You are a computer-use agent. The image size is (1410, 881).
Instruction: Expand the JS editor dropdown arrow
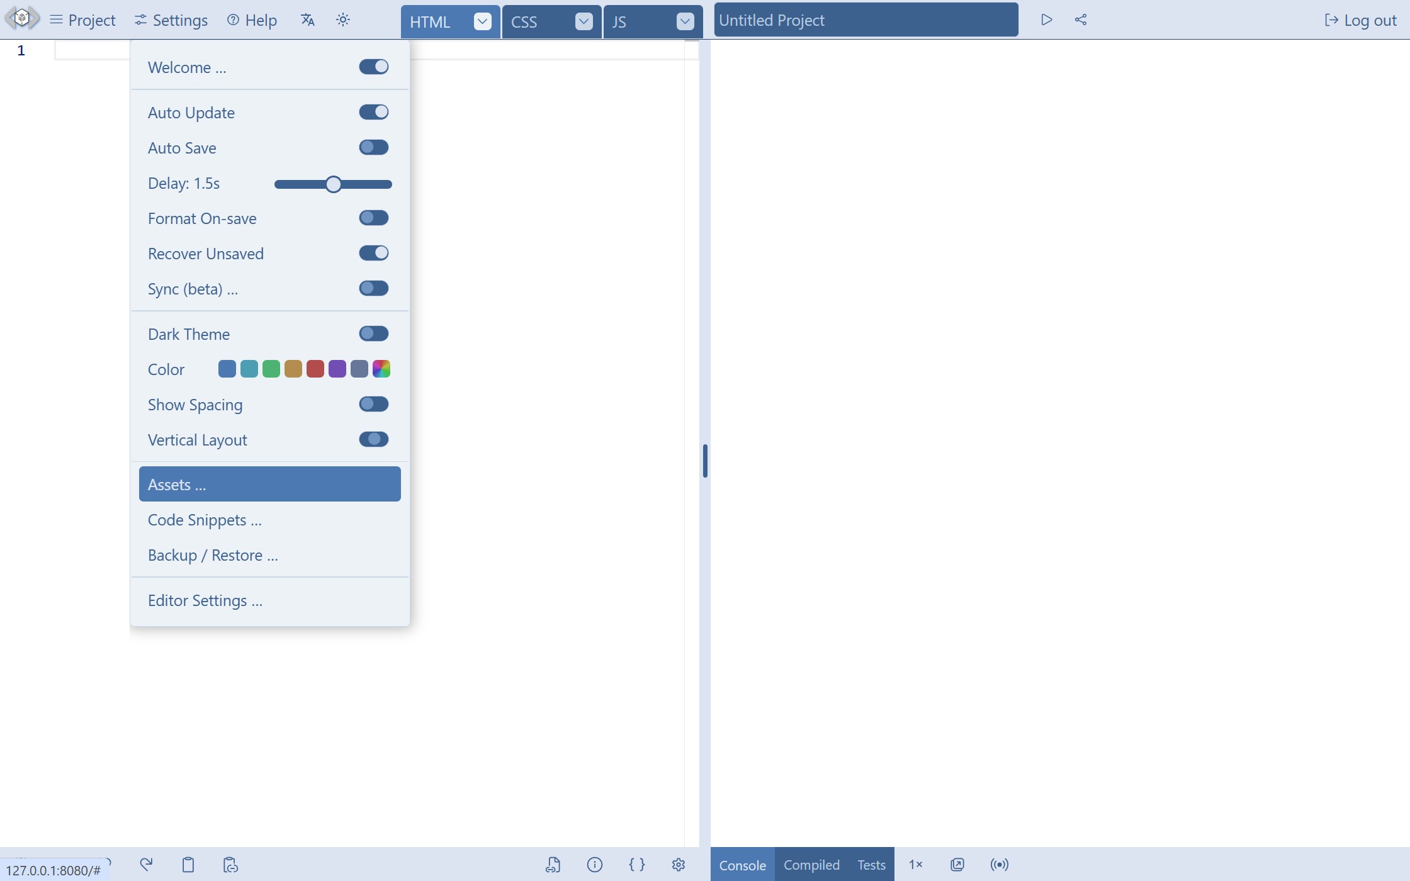tap(685, 21)
